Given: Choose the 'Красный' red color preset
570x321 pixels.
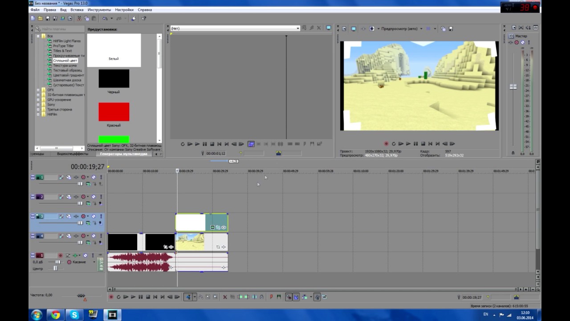Looking at the screenshot, I should pos(114,112).
